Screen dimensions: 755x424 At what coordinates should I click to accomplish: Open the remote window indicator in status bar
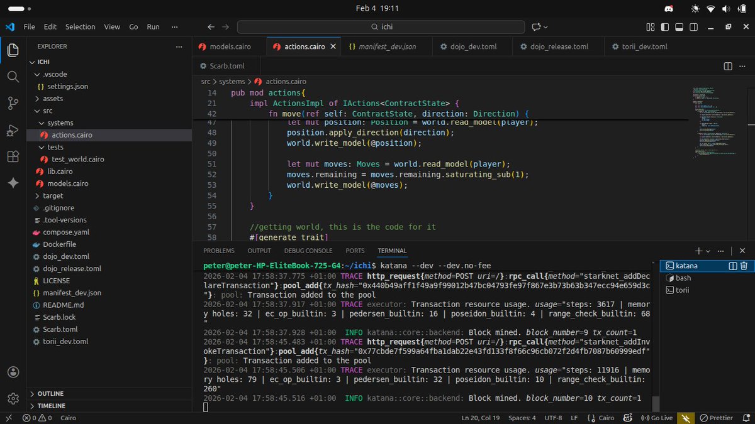point(8,418)
